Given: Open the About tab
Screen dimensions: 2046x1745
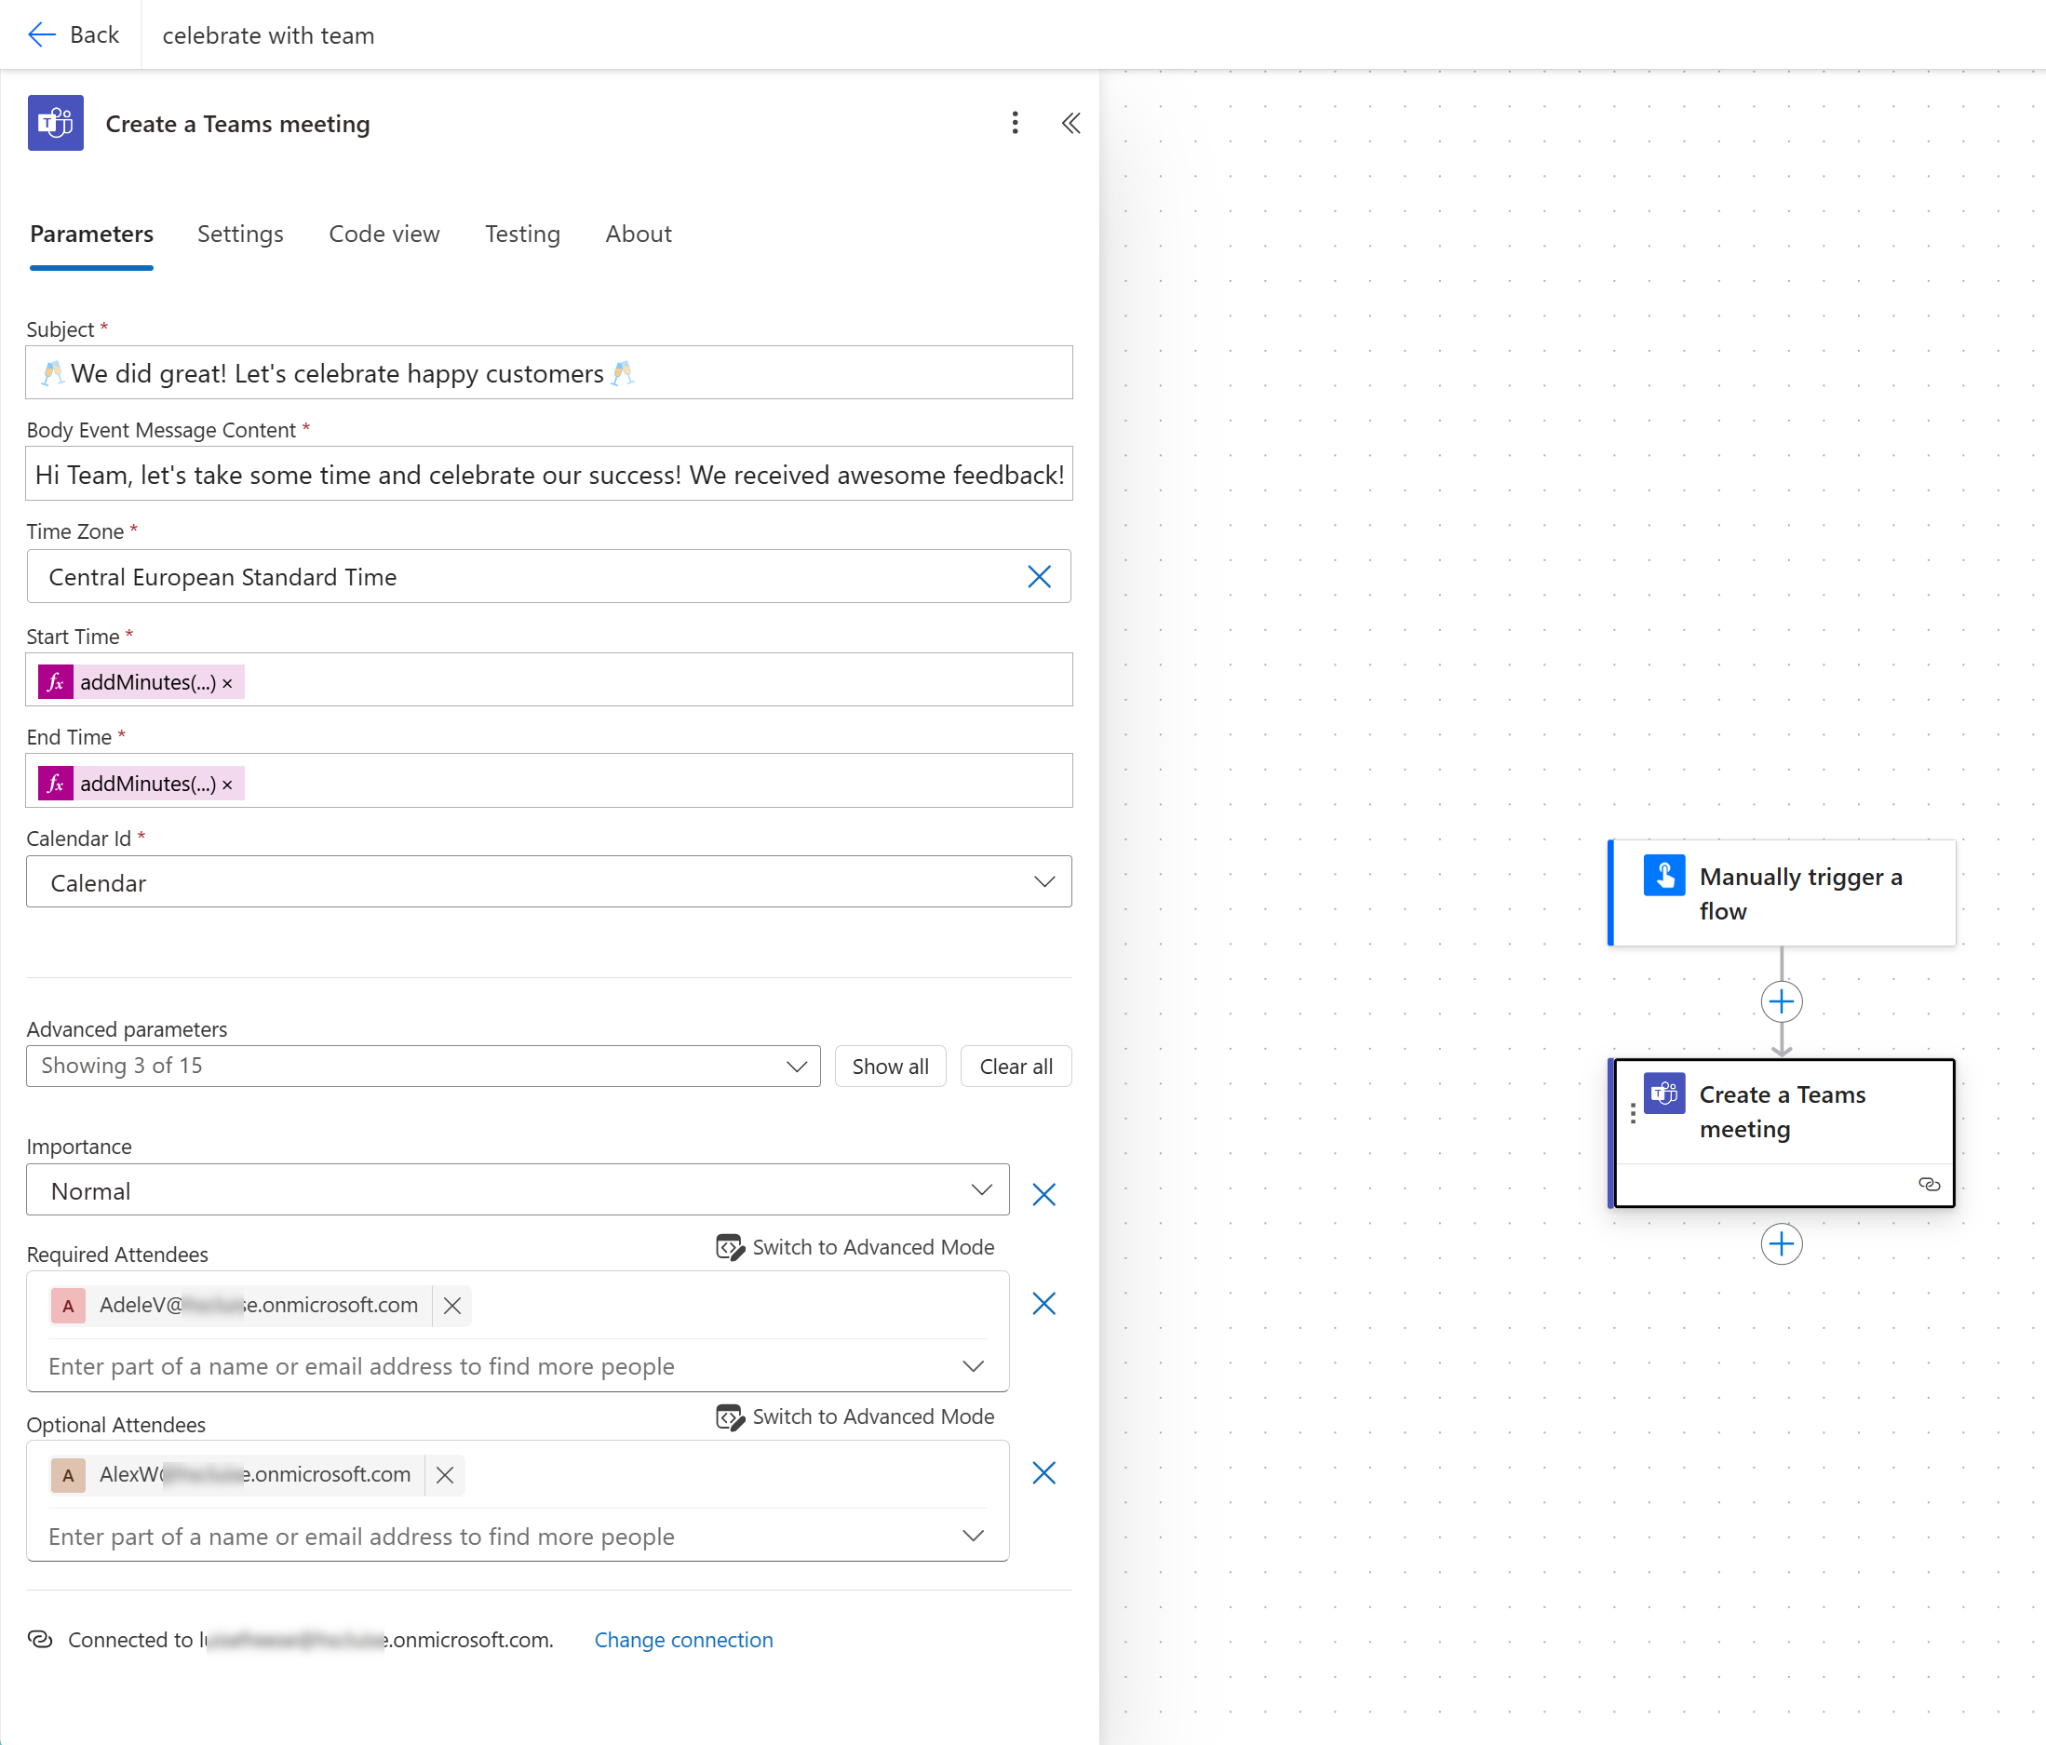Looking at the screenshot, I should 638,234.
